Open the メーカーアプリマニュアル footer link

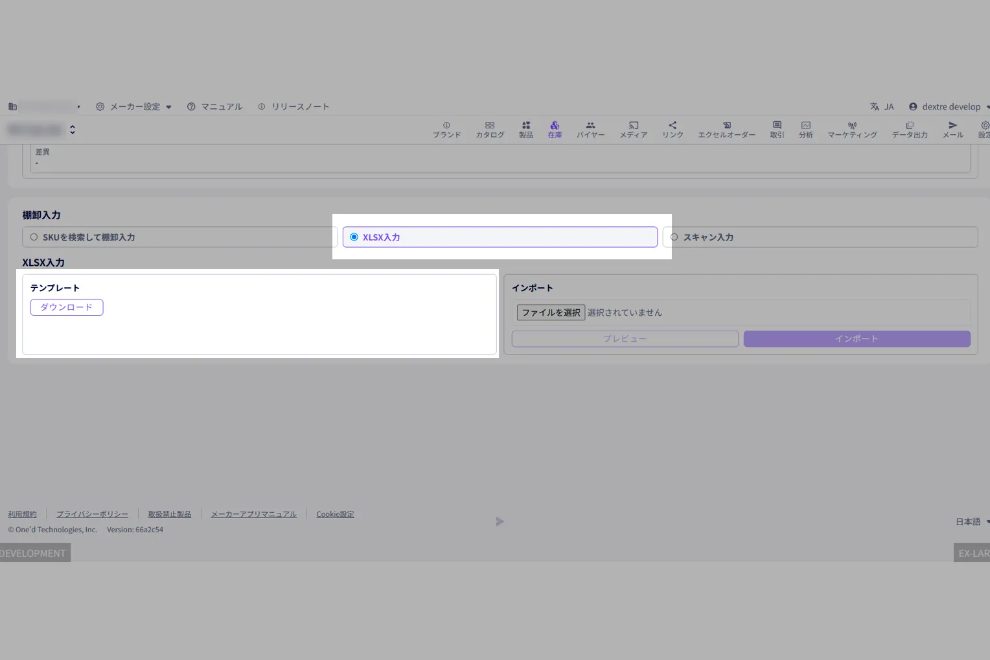(254, 514)
